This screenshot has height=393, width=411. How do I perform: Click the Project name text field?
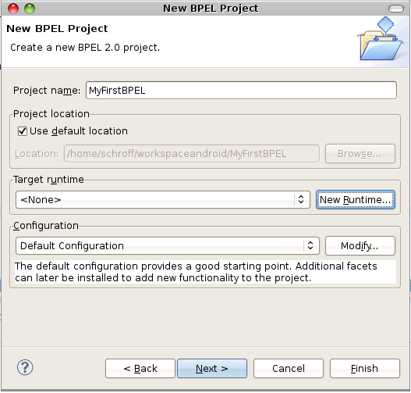point(241,91)
